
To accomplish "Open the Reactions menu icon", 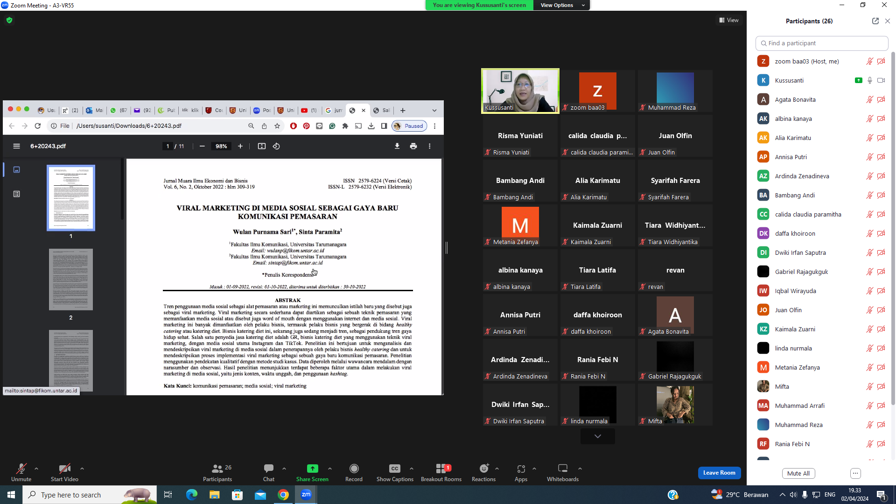I will click(484, 469).
